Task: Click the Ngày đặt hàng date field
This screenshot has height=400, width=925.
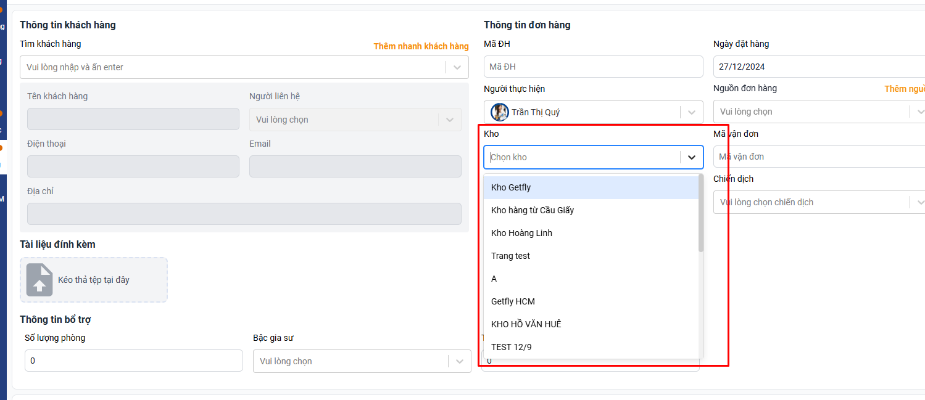Action: click(818, 67)
